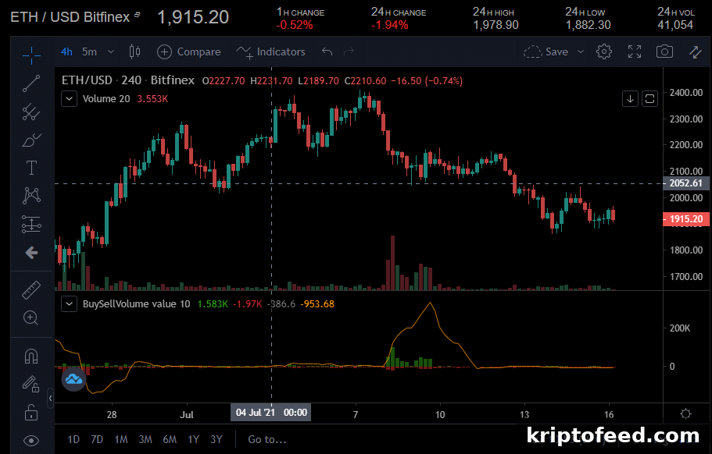Viewport: 712px width, 454px height.
Task: Click the 1915.20 current price label
Action: pos(685,219)
